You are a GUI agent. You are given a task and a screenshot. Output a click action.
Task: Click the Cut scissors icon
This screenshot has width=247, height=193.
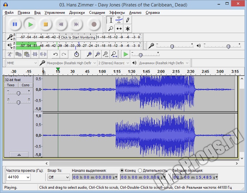10,54
